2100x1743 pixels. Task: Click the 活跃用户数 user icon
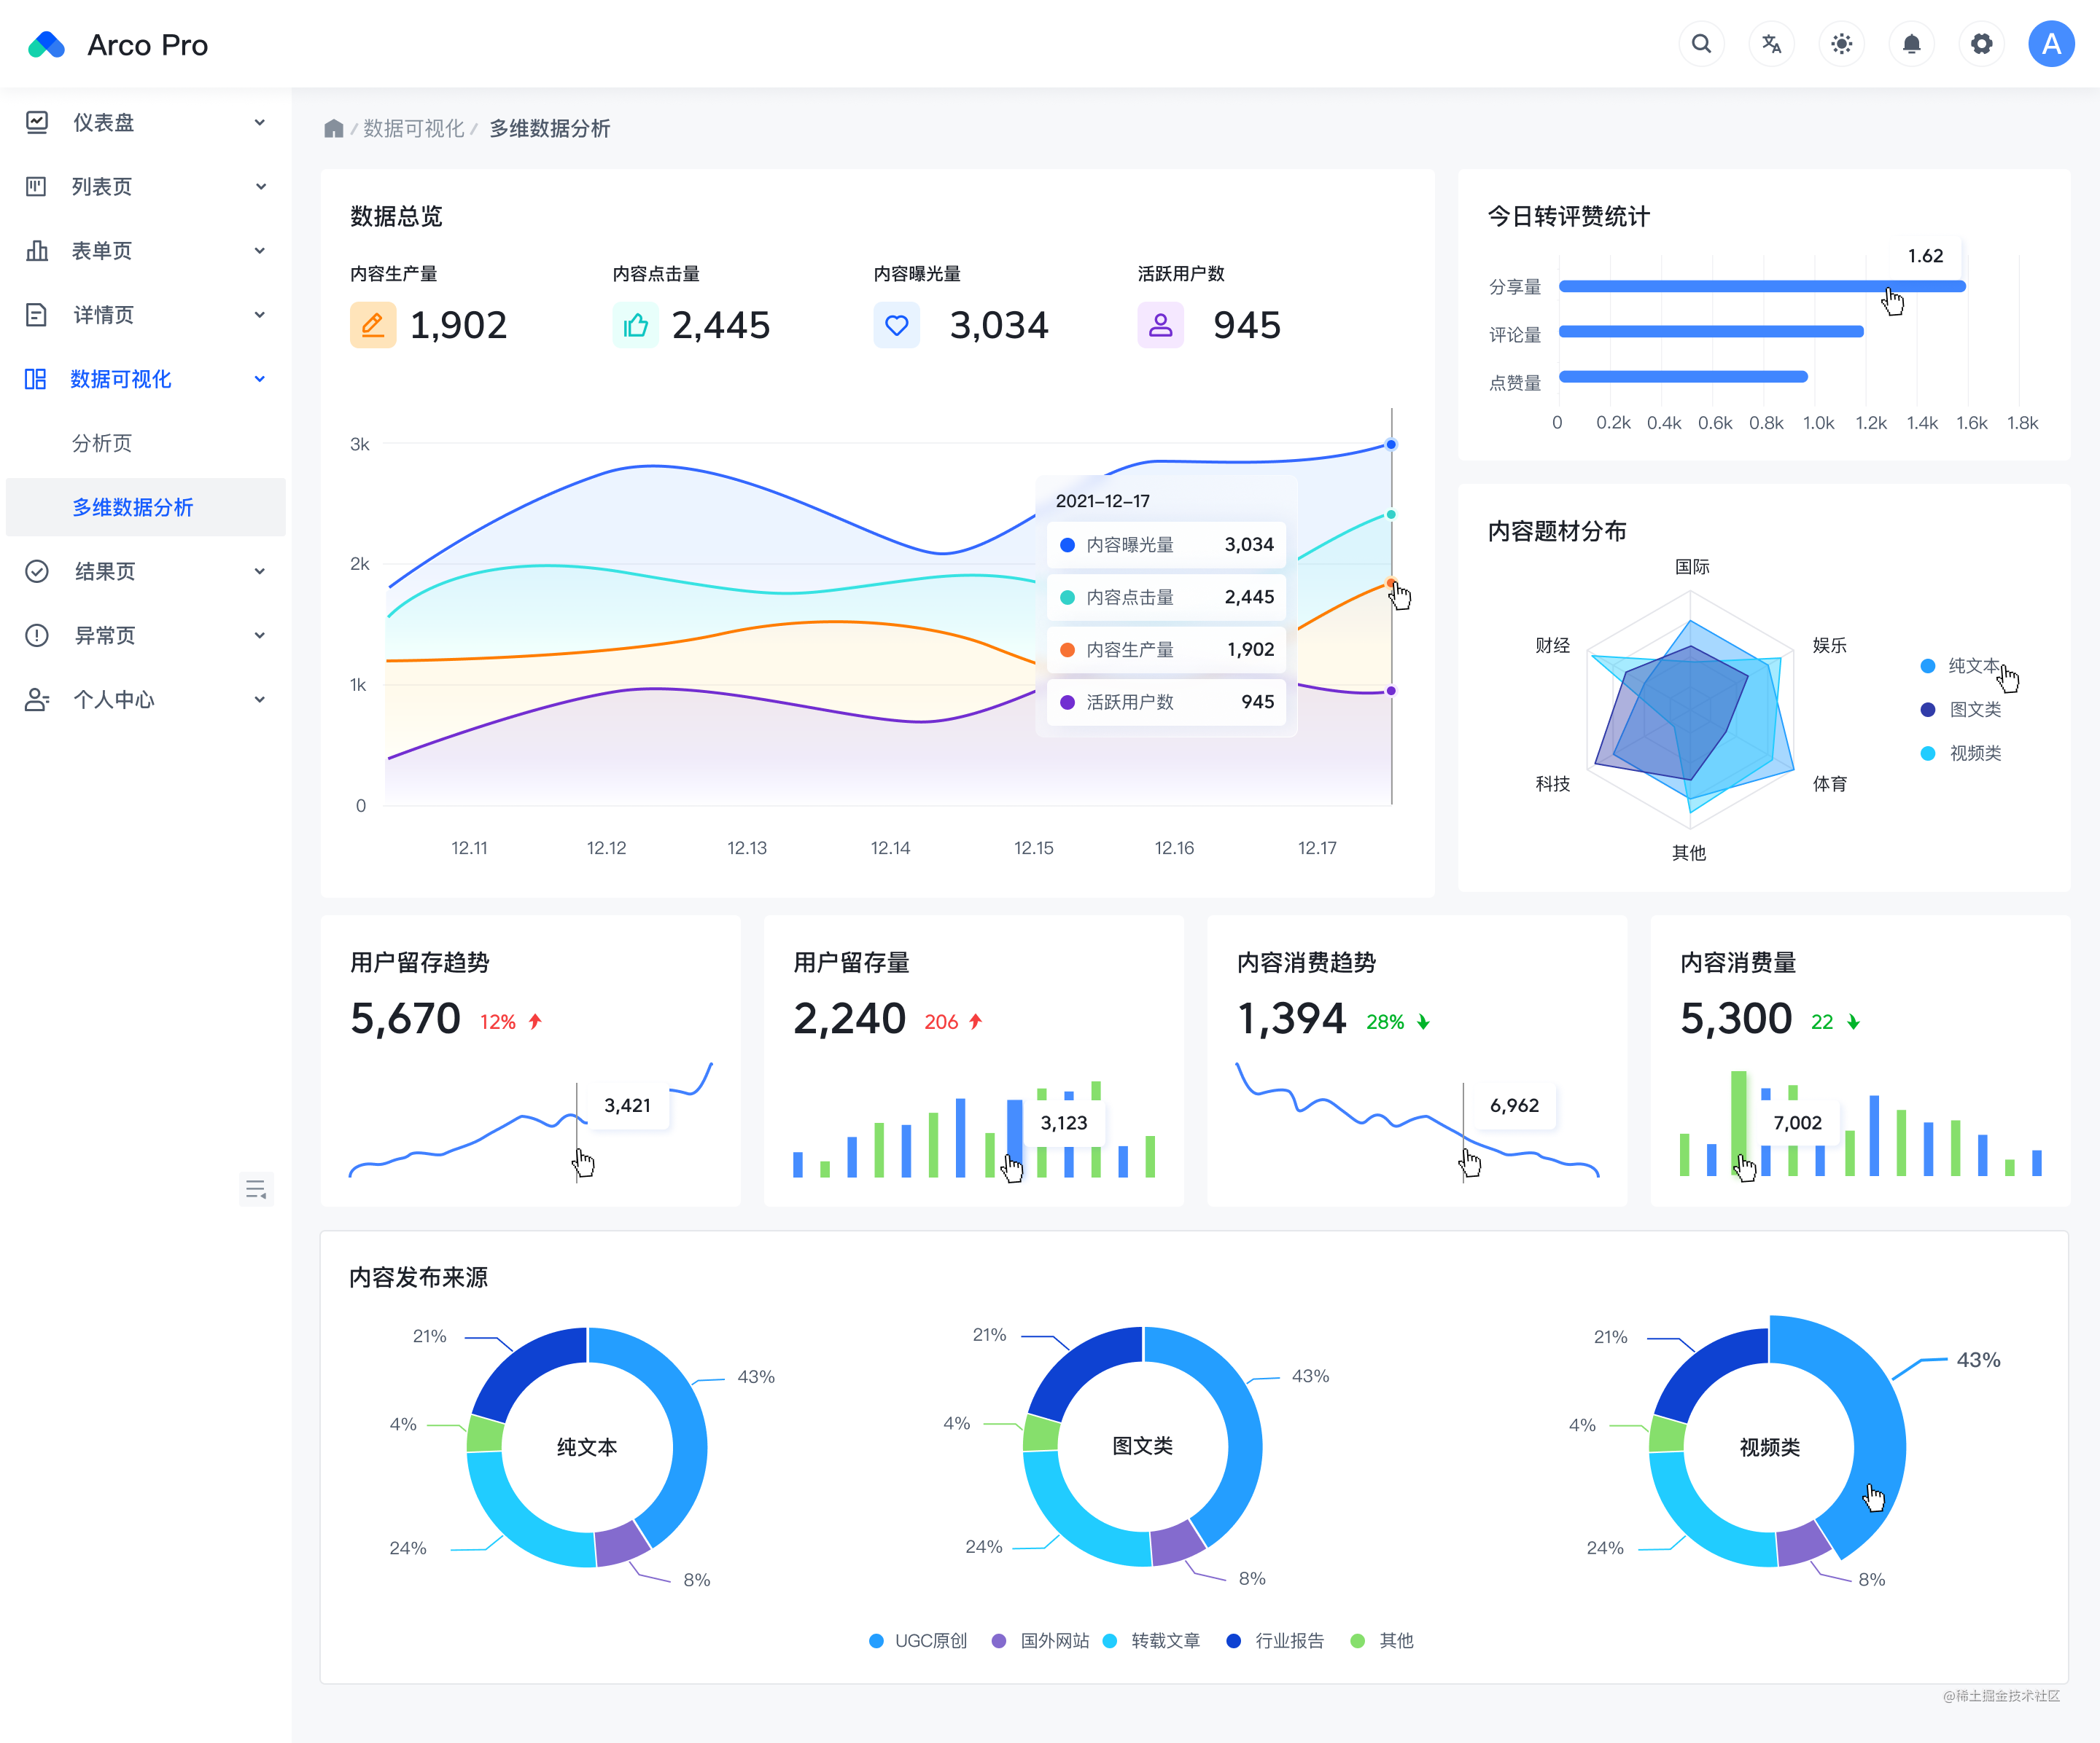click(x=1160, y=325)
